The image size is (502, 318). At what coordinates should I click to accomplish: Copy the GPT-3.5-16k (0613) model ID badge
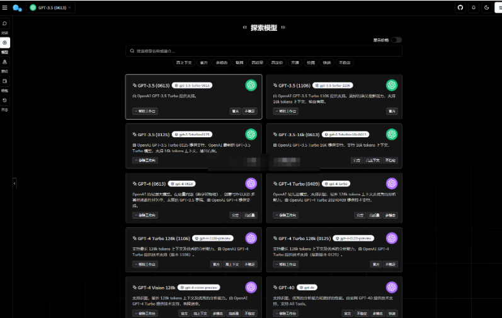coord(345,134)
